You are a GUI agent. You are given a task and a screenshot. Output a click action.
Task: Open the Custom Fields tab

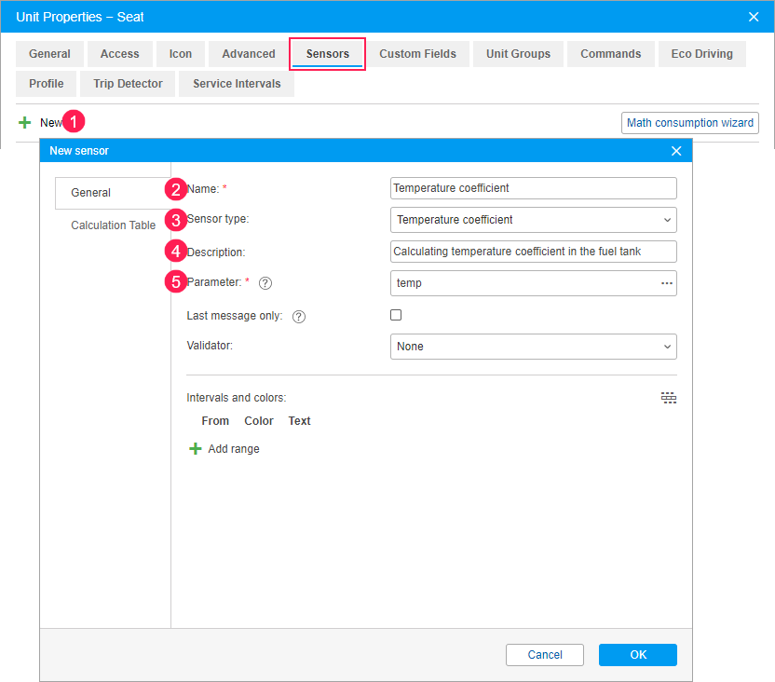click(417, 54)
